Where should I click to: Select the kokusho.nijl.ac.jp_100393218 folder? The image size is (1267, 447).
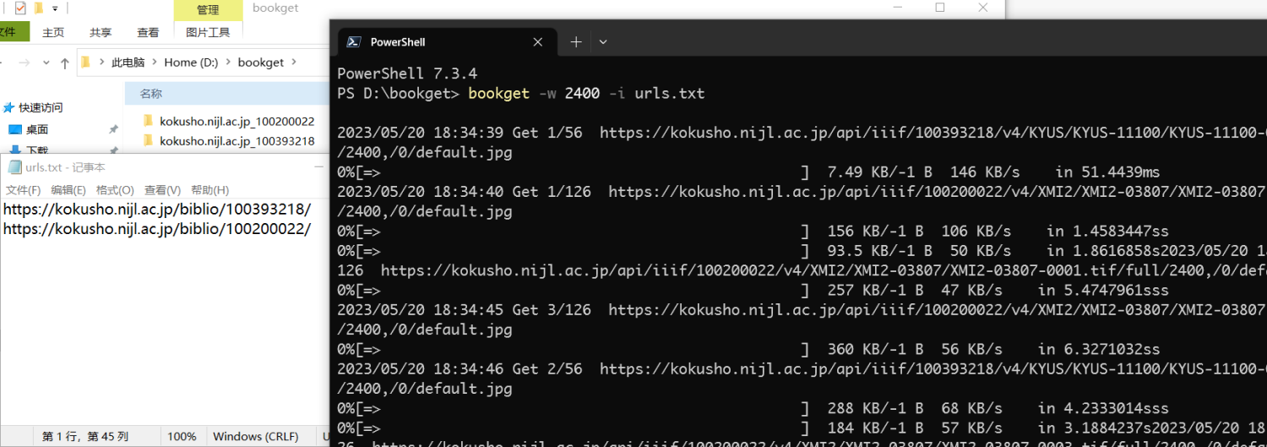(x=237, y=141)
